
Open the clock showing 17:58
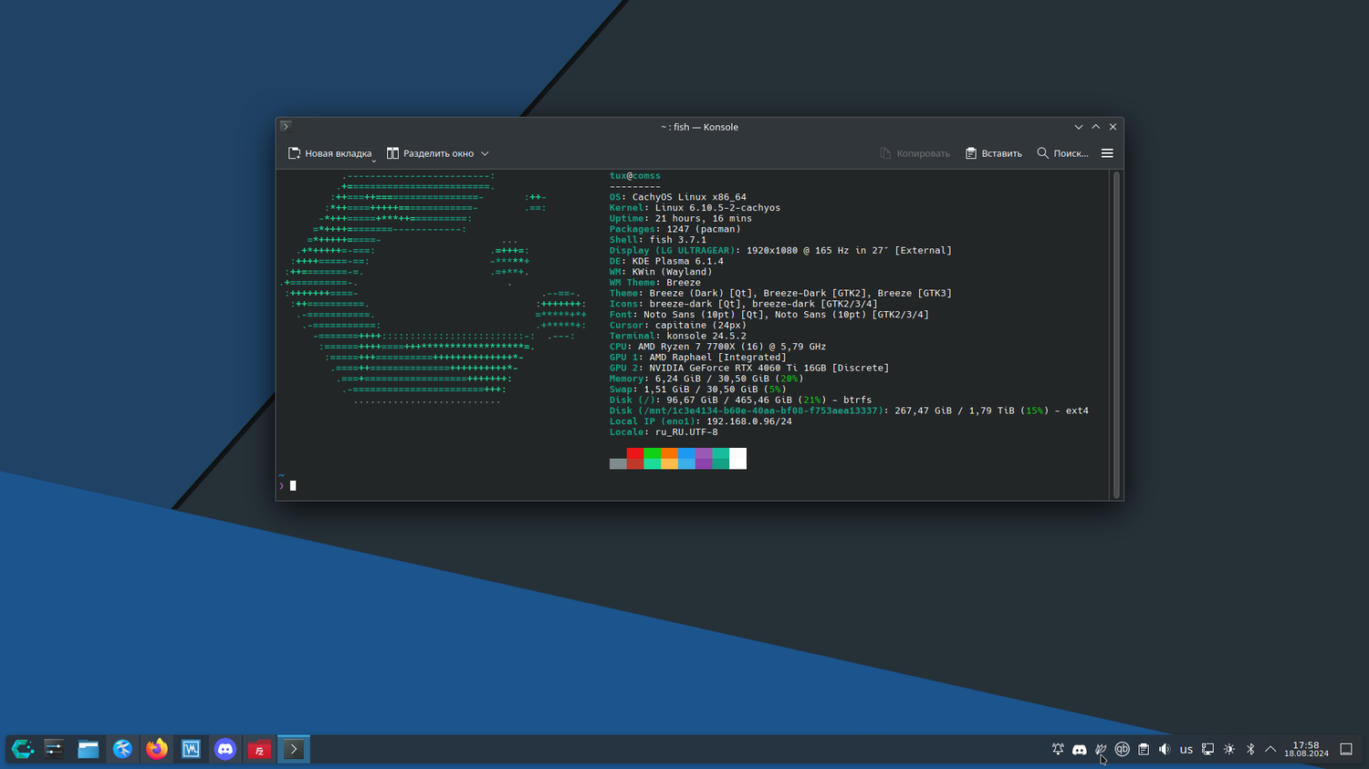[x=1306, y=749]
